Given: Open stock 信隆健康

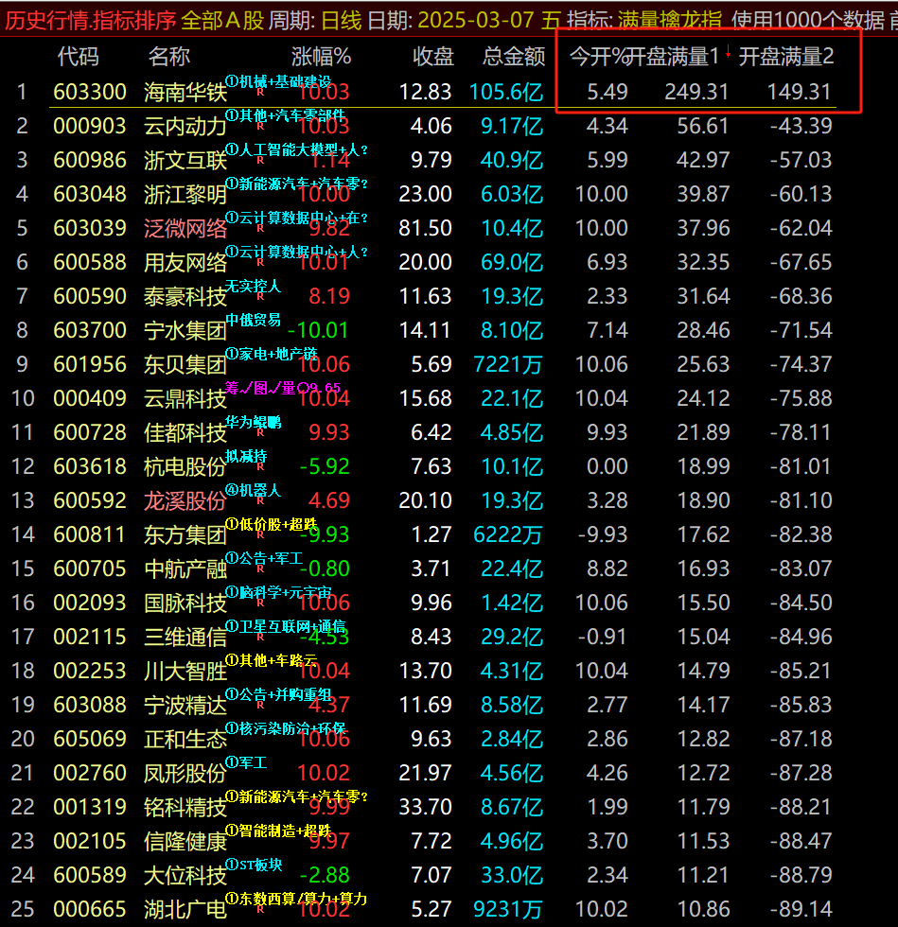Looking at the screenshot, I should tap(185, 842).
